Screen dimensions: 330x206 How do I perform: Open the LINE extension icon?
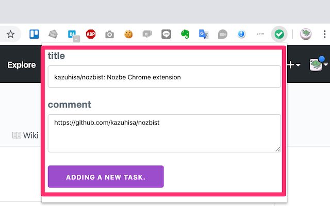pyautogui.click(x=166, y=34)
